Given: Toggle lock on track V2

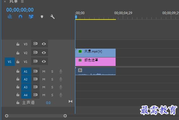Looking at the screenshot, I should (x=18, y=53).
